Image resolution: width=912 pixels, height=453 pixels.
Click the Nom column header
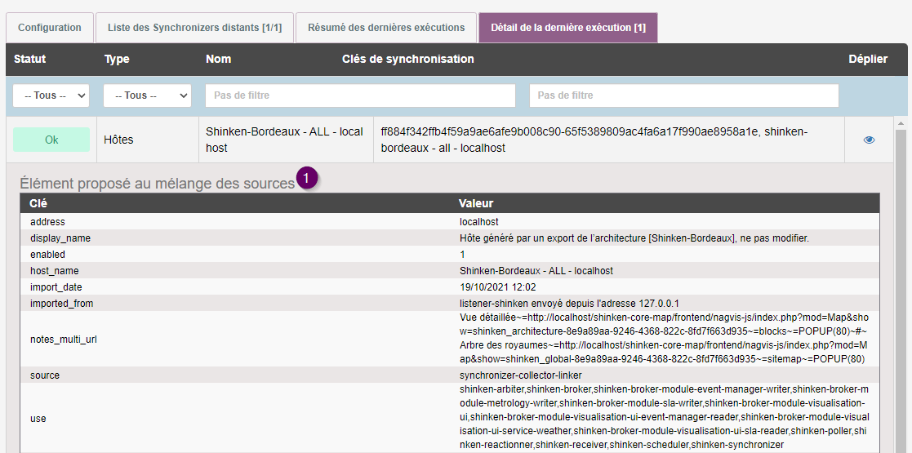(x=218, y=59)
